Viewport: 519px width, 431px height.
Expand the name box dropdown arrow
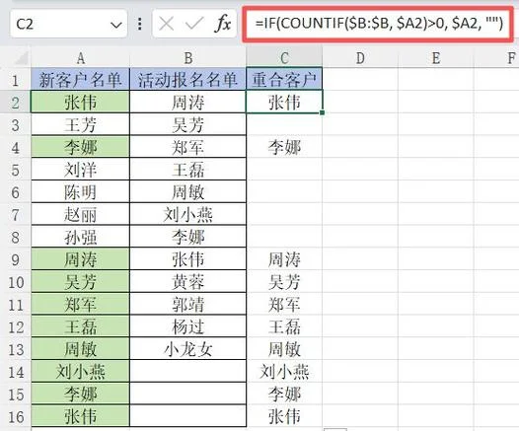pos(116,25)
